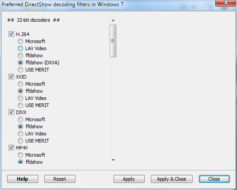Select ffdshow radio under XVID

click(20, 91)
